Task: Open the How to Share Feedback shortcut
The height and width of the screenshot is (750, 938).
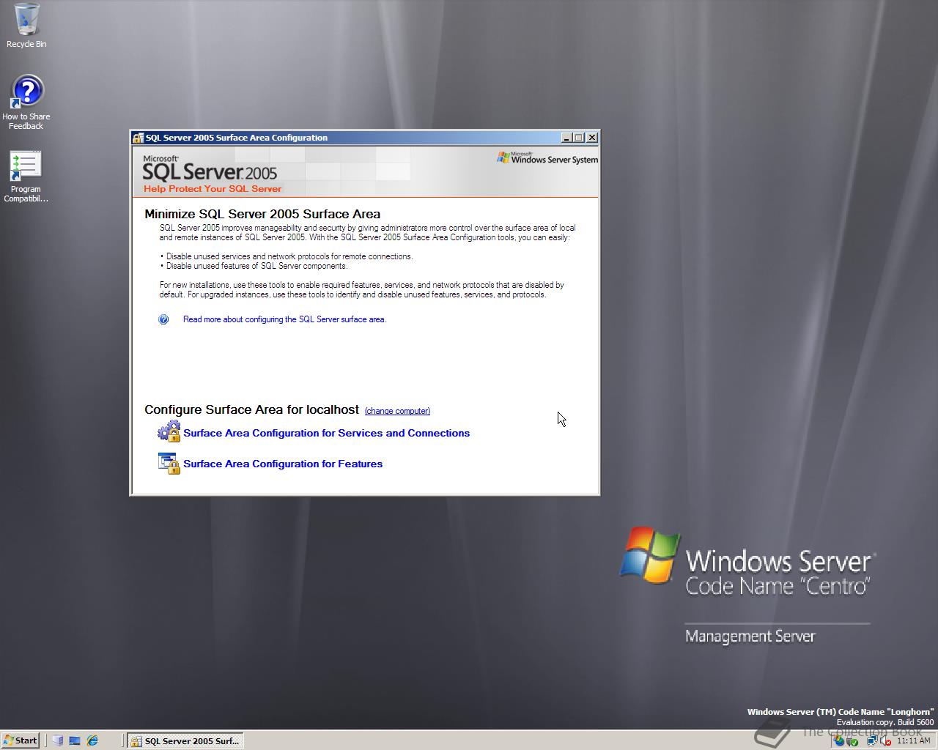Action: point(26,103)
